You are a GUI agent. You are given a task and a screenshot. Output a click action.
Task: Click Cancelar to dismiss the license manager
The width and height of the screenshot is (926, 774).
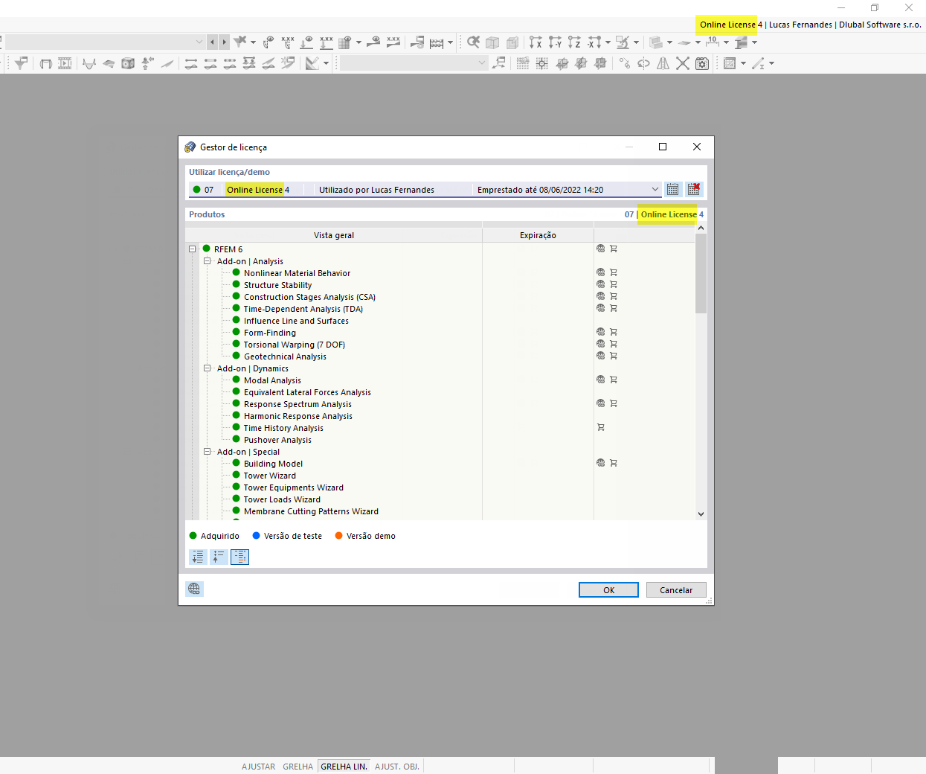coord(675,589)
